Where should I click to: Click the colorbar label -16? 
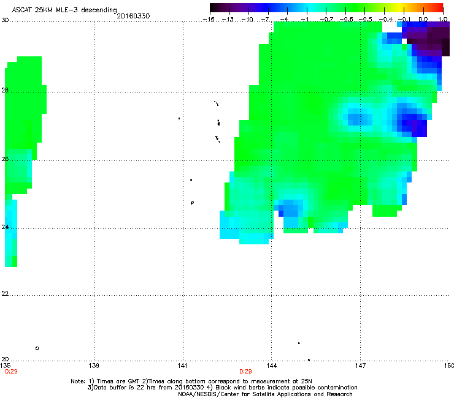click(x=209, y=20)
